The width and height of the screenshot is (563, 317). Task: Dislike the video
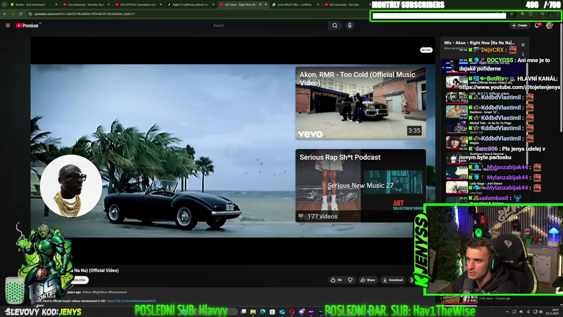tap(350, 280)
